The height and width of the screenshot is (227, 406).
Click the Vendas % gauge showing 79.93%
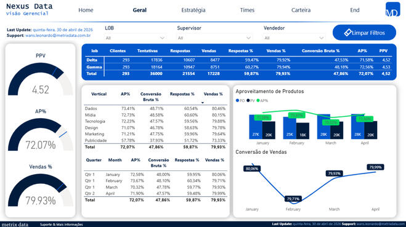[x=41, y=190]
